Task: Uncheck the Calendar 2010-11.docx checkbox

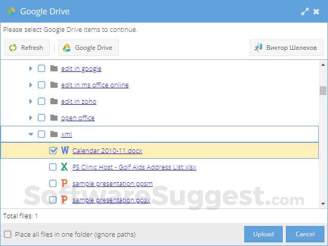Action: pyautogui.click(x=53, y=150)
